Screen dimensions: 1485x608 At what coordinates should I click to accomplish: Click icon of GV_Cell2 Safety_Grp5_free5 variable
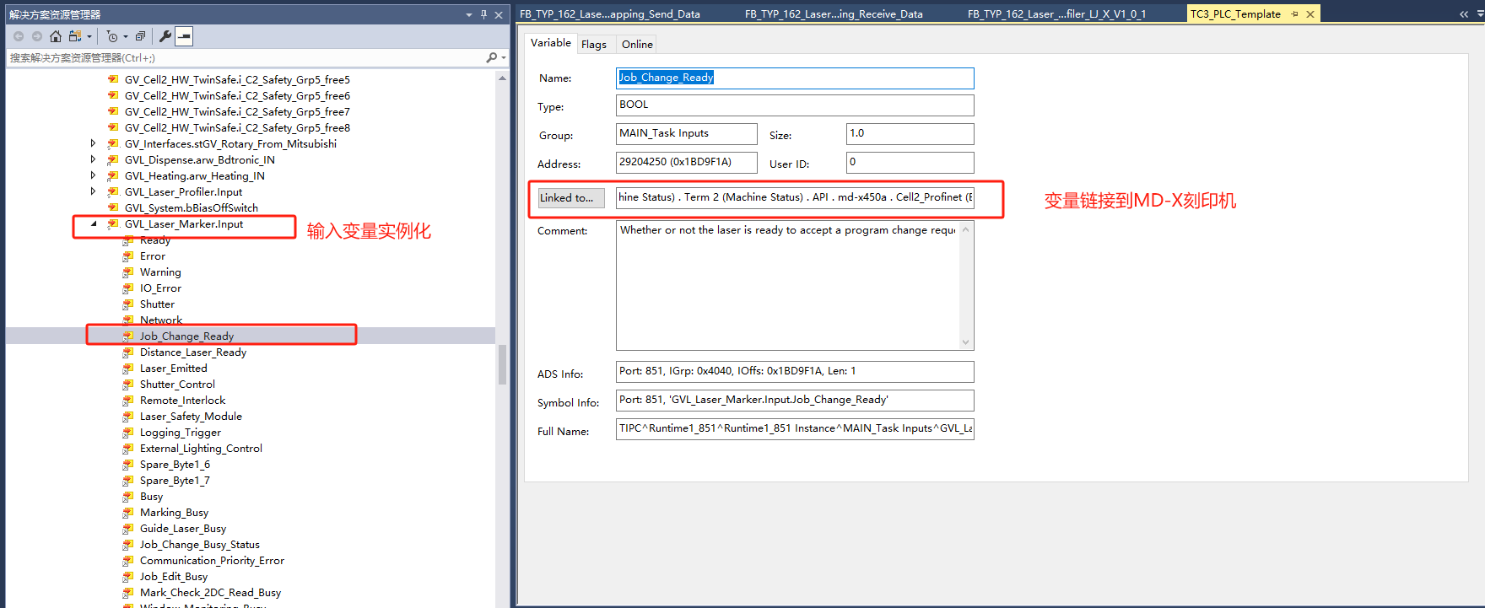click(113, 79)
